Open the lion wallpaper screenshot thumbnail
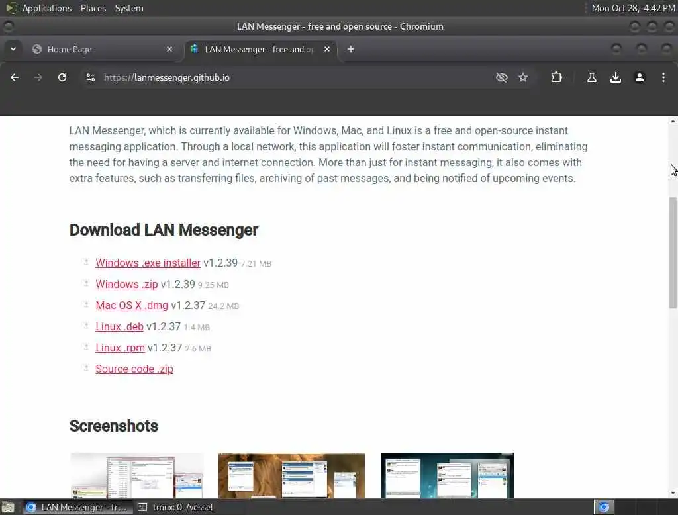 click(292, 476)
